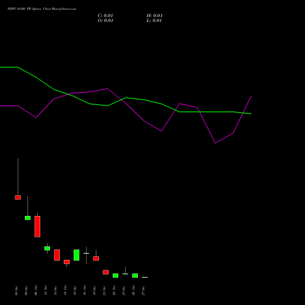Screen dimensions: 305x305
Task: Click the '06 Oct' date axis label
Action: (36, 290)
